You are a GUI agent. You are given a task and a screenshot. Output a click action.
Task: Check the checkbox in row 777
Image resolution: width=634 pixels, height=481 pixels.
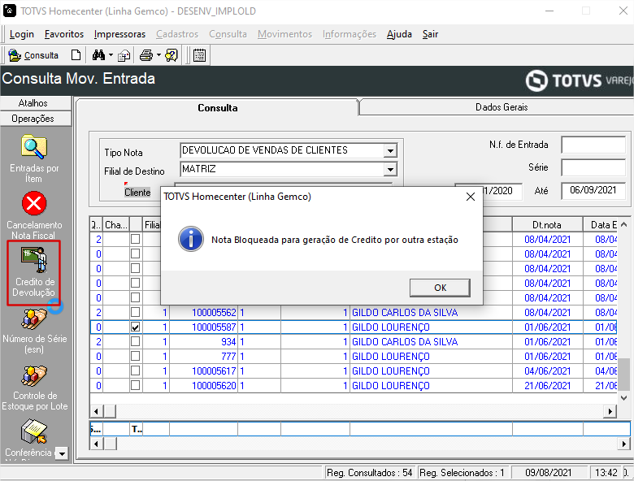coord(136,356)
